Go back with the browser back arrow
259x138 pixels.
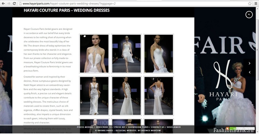[x=3, y=4]
